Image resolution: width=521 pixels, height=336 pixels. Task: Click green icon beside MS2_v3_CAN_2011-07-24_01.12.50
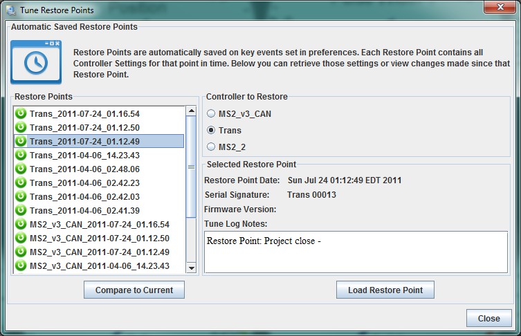click(21, 238)
